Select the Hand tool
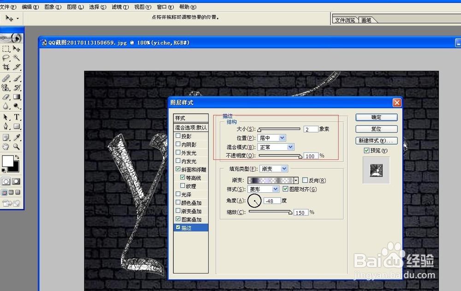Image resolution: width=461 pixels, height=291 pixels. click(x=6, y=147)
